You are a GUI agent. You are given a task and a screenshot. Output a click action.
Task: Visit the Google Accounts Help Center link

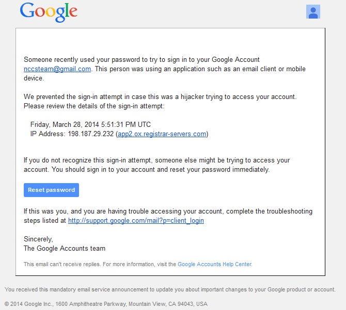tap(215, 264)
